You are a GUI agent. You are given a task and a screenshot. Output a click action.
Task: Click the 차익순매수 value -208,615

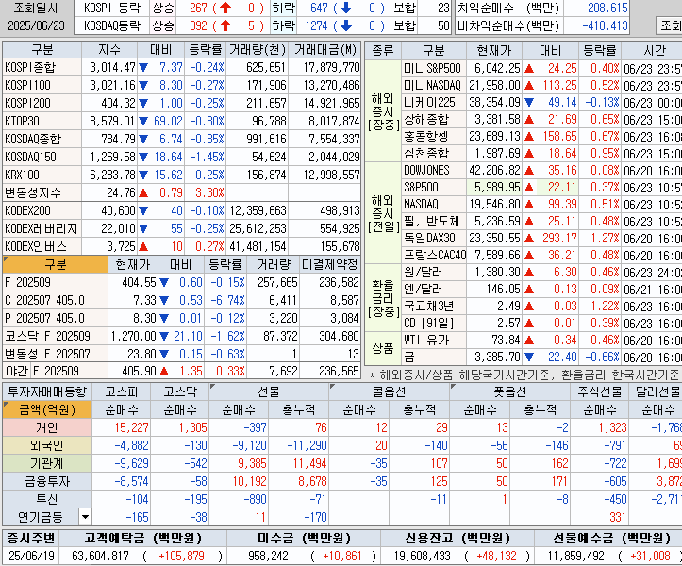pos(605,8)
